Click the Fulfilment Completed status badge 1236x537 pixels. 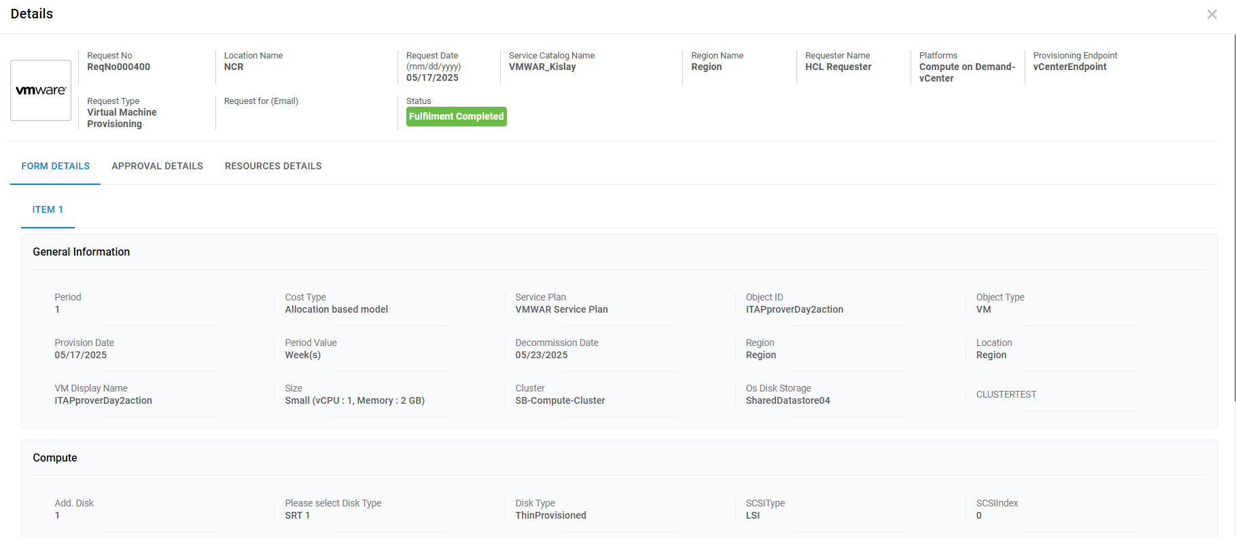(456, 116)
